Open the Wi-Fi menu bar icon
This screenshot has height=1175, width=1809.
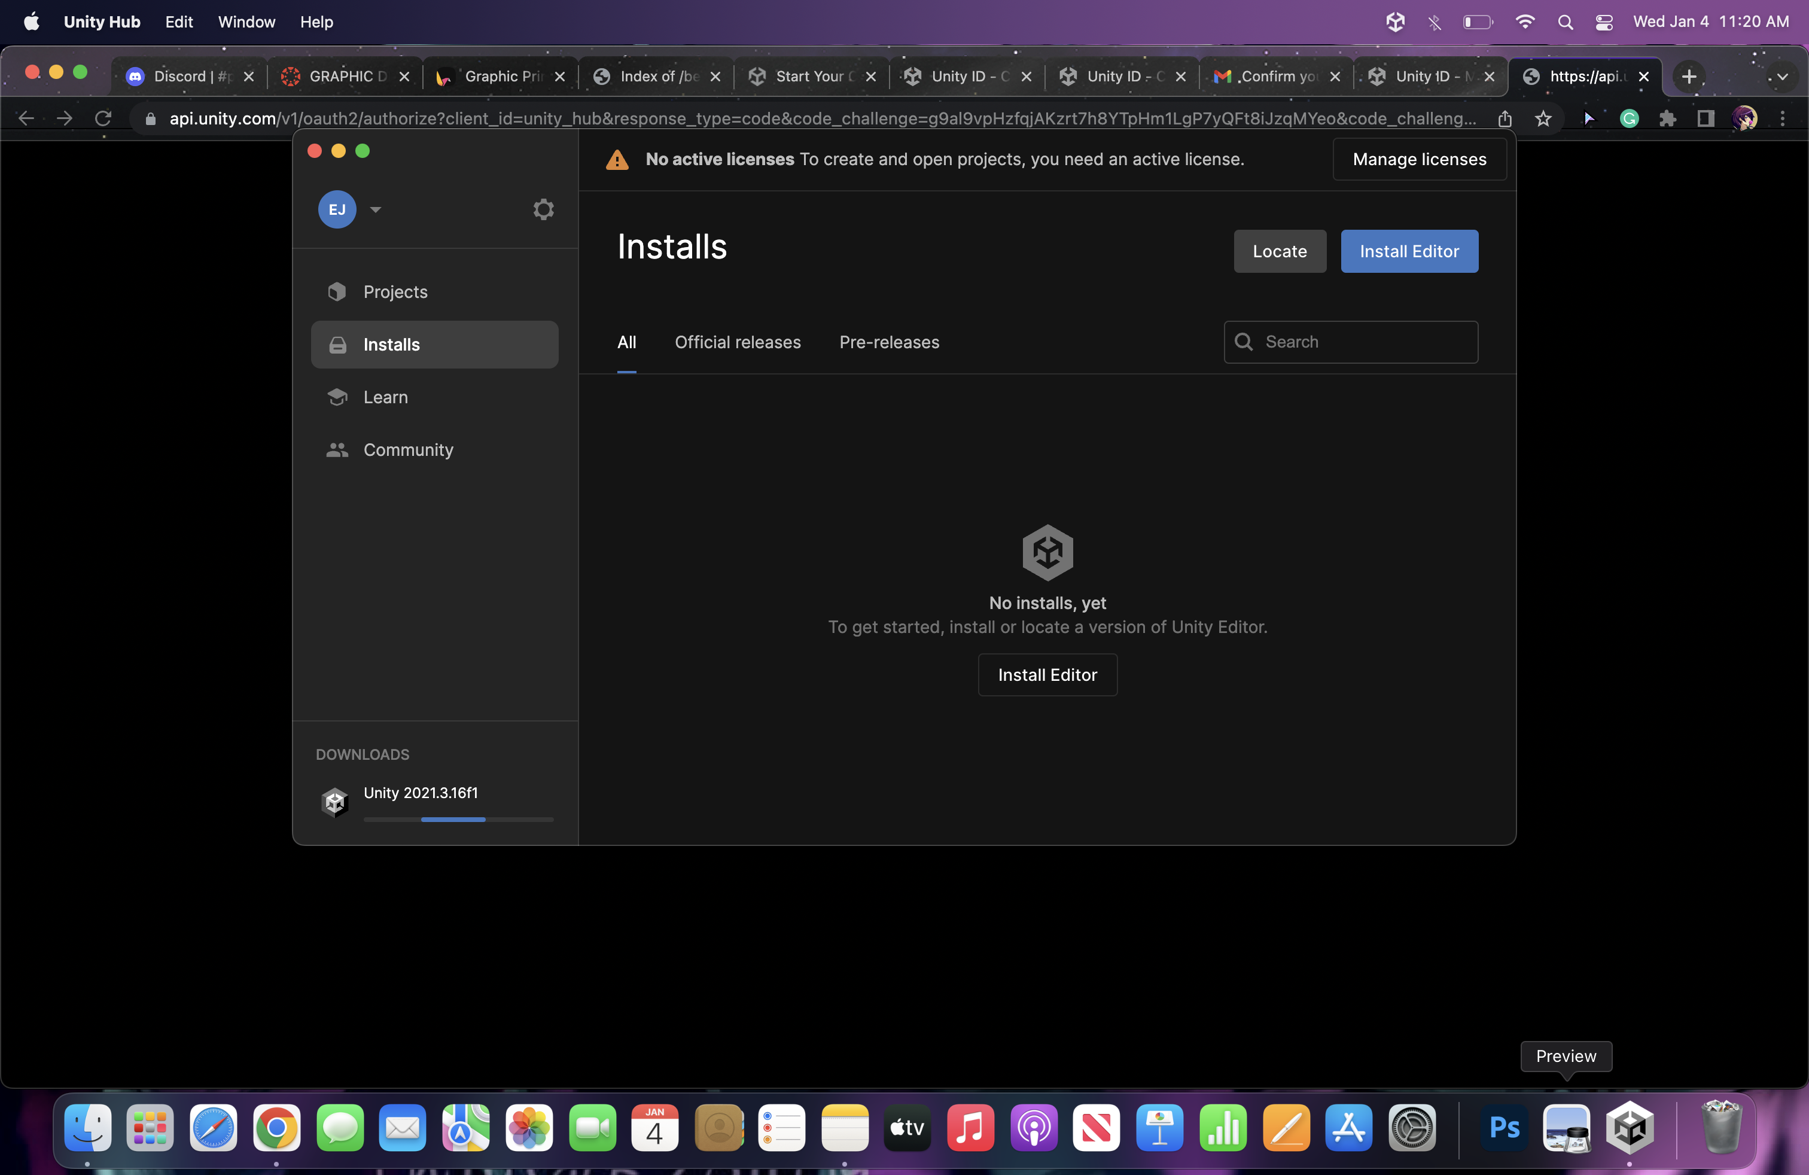point(1524,22)
